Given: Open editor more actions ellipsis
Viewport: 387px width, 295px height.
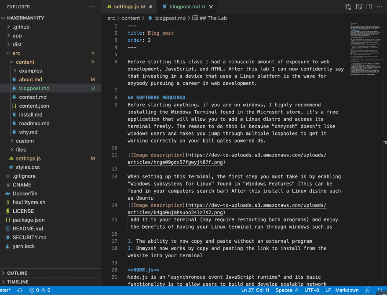Looking at the screenshot, I should pyautogui.click(x=380, y=7).
